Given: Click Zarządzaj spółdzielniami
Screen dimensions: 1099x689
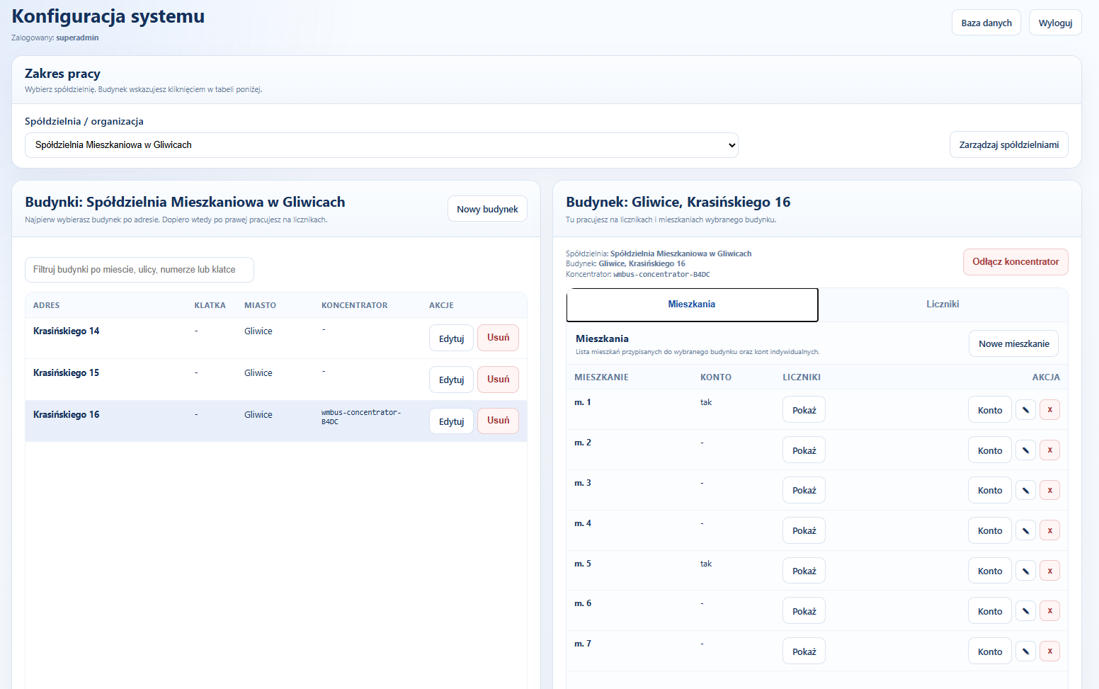Looking at the screenshot, I should [1009, 144].
